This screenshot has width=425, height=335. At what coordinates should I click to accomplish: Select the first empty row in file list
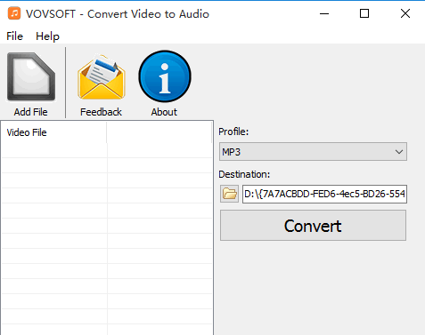click(x=107, y=150)
